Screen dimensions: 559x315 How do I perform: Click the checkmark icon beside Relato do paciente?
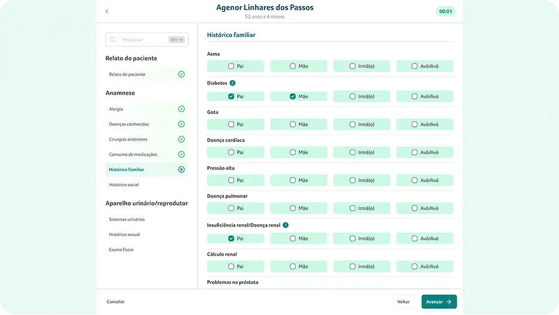point(181,74)
